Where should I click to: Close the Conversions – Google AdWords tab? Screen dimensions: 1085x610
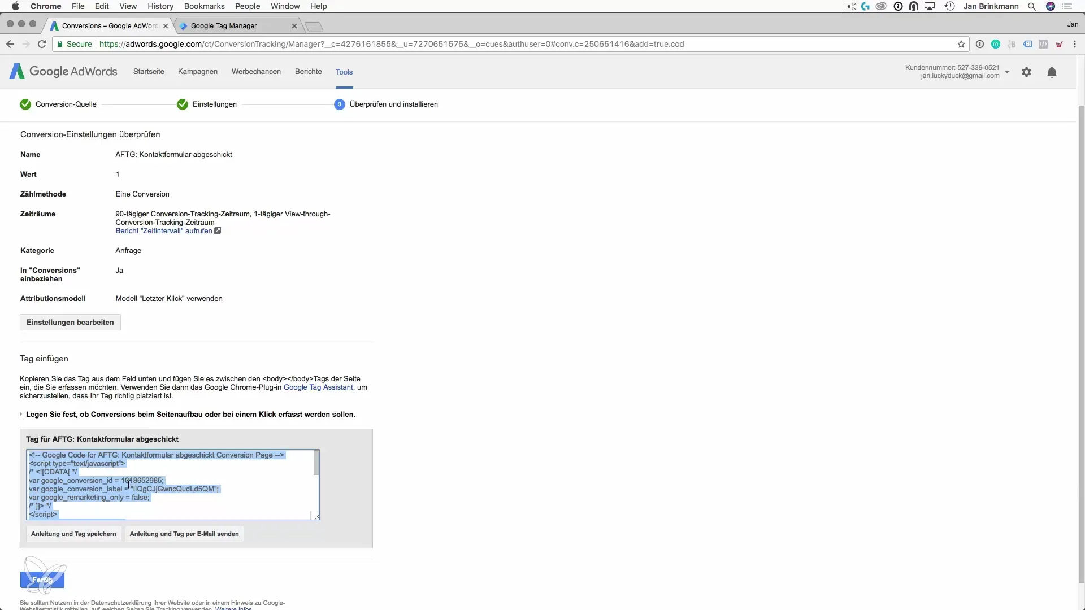click(166, 26)
